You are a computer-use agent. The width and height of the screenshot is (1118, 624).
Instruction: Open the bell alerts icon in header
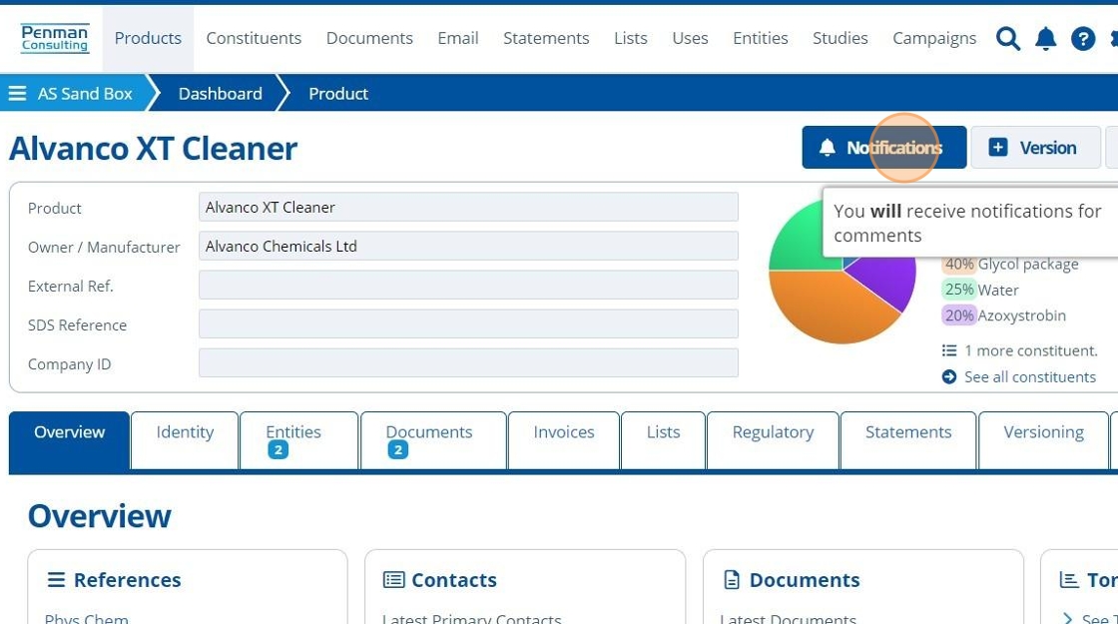[1045, 39]
